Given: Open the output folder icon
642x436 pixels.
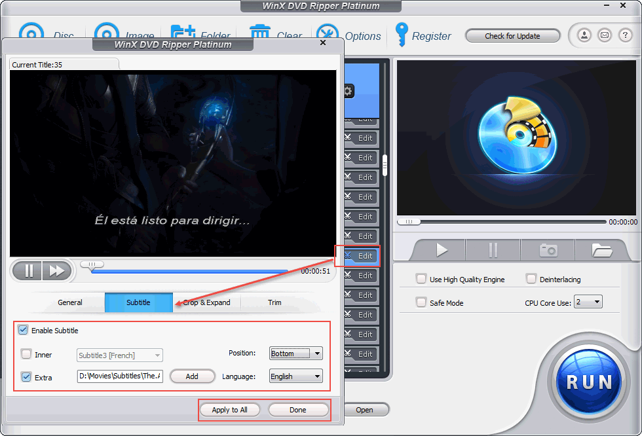Looking at the screenshot, I should click(x=601, y=249).
